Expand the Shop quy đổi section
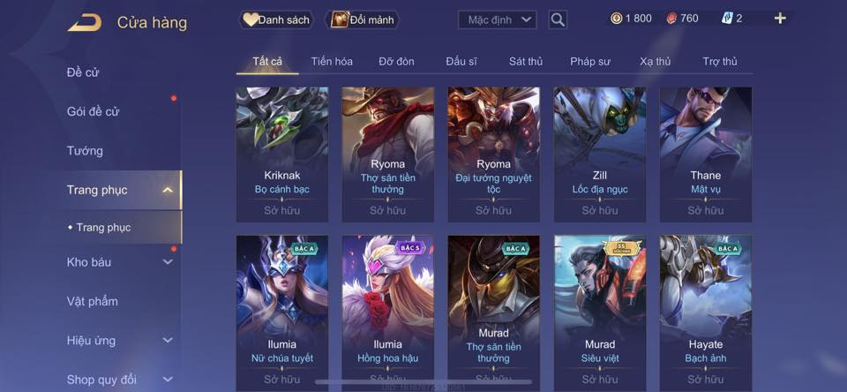Viewport: 847px width, 392px height. click(x=168, y=380)
